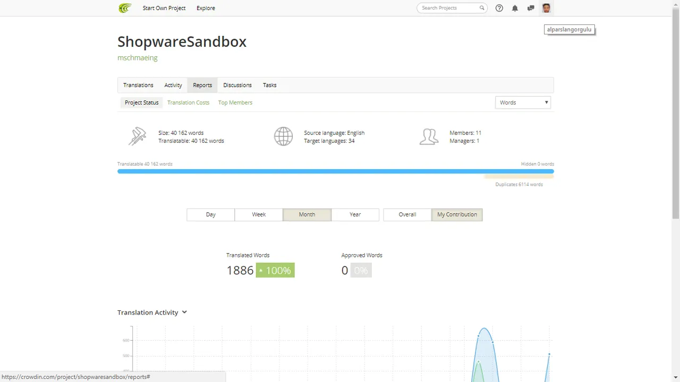Switch to the Activity tab
The height and width of the screenshot is (382, 680).
click(x=173, y=85)
